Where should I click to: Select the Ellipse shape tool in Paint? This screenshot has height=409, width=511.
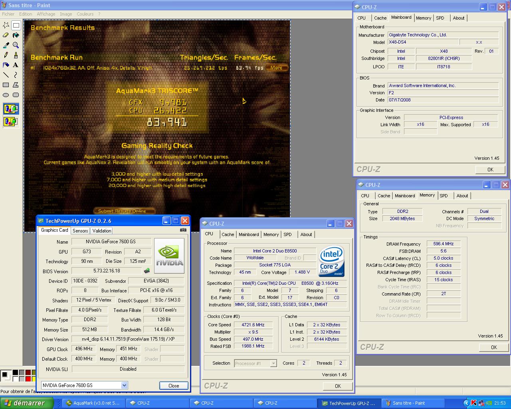coord(6,95)
